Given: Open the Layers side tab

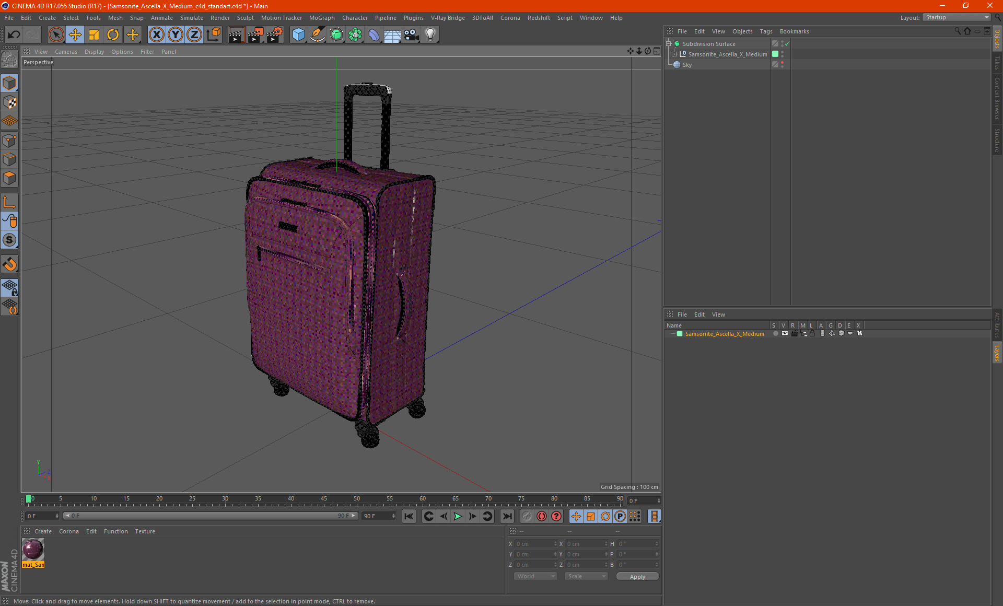Looking at the screenshot, I should [x=997, y=353].
